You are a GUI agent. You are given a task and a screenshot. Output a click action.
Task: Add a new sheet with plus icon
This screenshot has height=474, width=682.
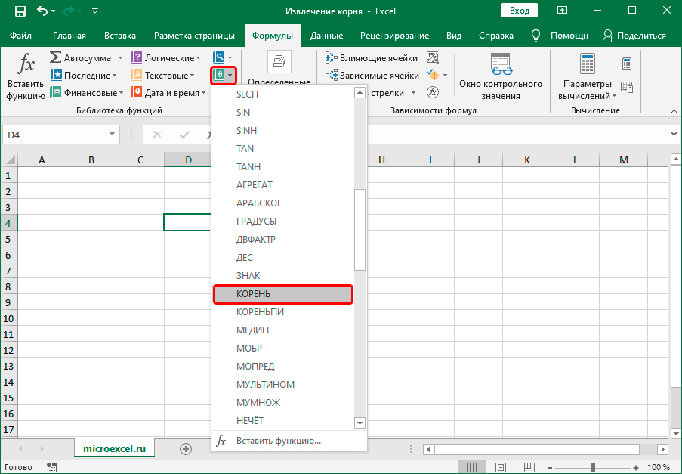coord(186,448)
